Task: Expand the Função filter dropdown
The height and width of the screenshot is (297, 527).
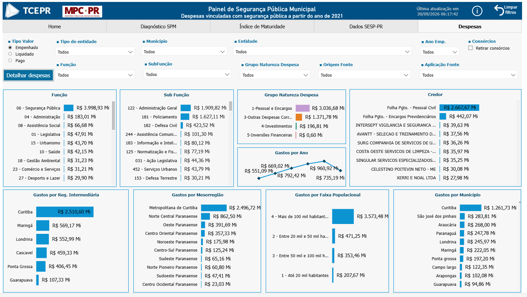Action: click(x=95, y=75)
